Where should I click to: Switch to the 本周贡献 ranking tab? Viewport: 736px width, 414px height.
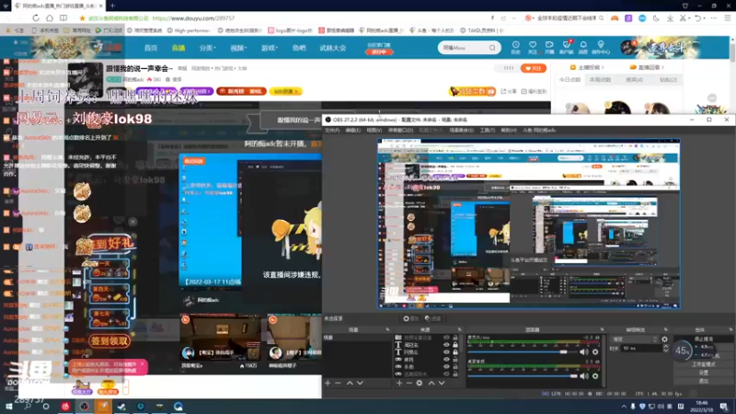pyautogui.click(x=601, y=80)
